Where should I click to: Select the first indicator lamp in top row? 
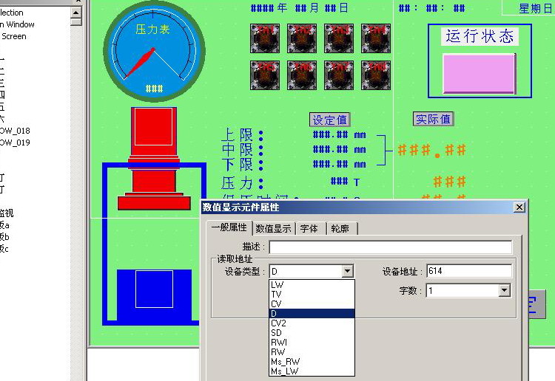click(264, 38)
